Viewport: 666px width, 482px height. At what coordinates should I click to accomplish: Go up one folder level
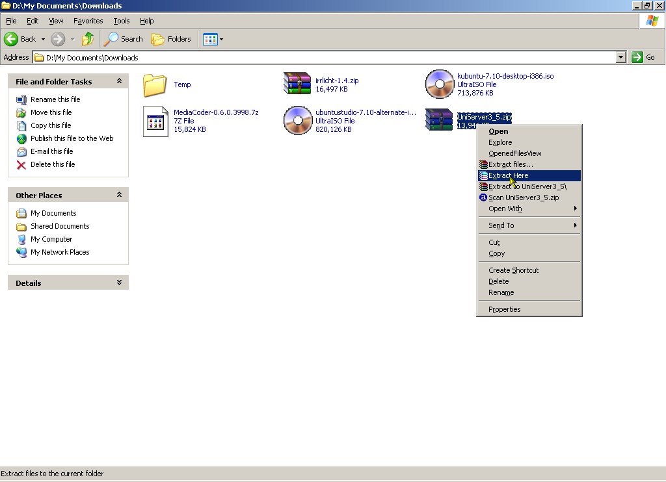click(x=88, y=39)
